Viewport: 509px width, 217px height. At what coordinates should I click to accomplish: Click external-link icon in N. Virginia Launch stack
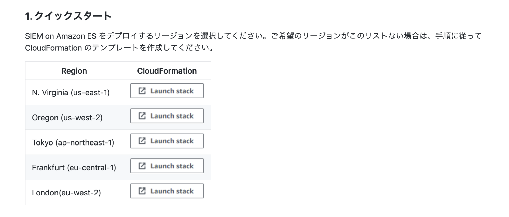(142, 91)
